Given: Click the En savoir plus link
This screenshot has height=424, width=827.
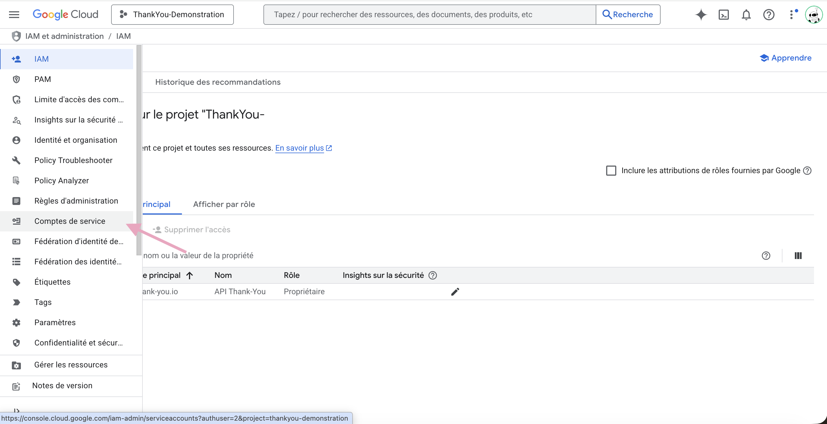Looking at the screenshot, I should click(300, 148).
